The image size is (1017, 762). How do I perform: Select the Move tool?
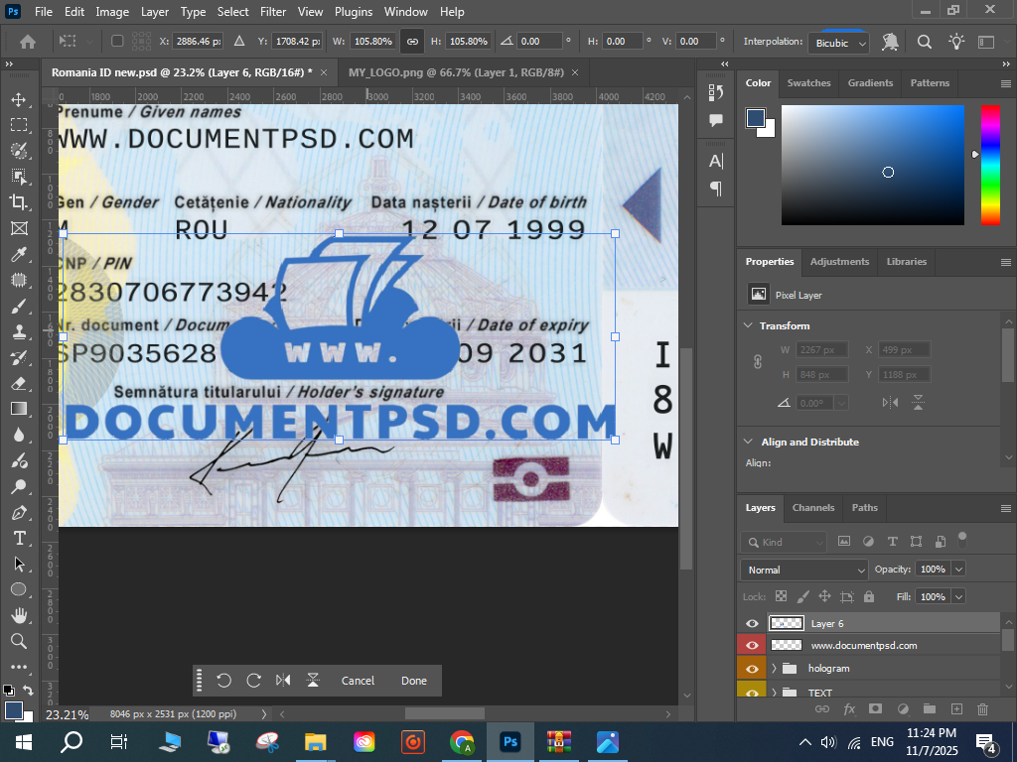pos(19,99)
